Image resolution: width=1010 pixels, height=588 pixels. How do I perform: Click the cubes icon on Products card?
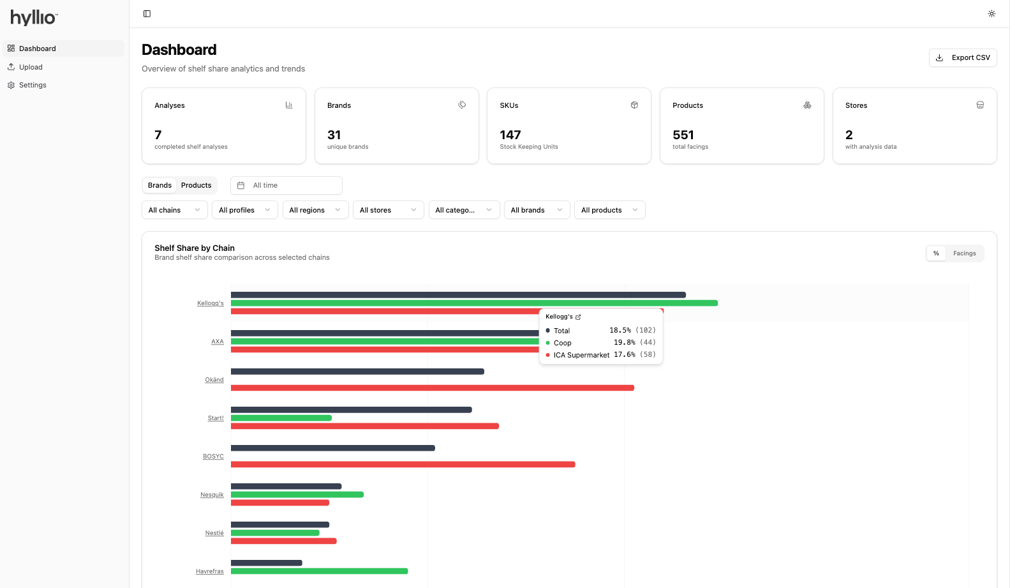pyautogui.click(x=807, y=105)
